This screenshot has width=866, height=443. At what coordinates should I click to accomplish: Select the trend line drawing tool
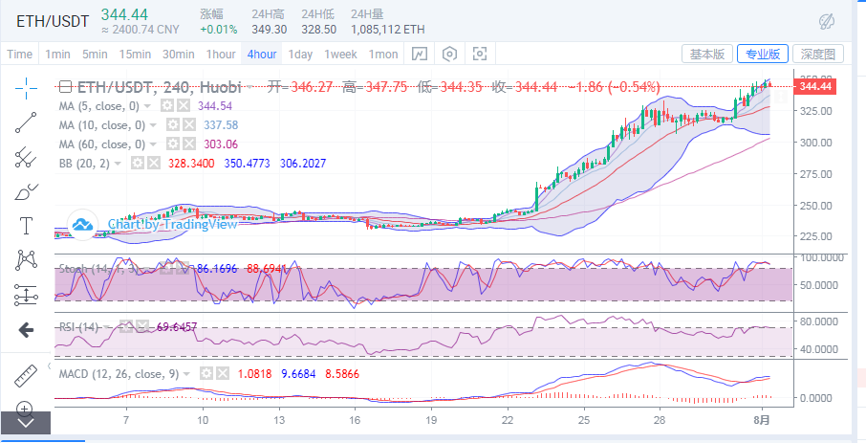[26, 122]
